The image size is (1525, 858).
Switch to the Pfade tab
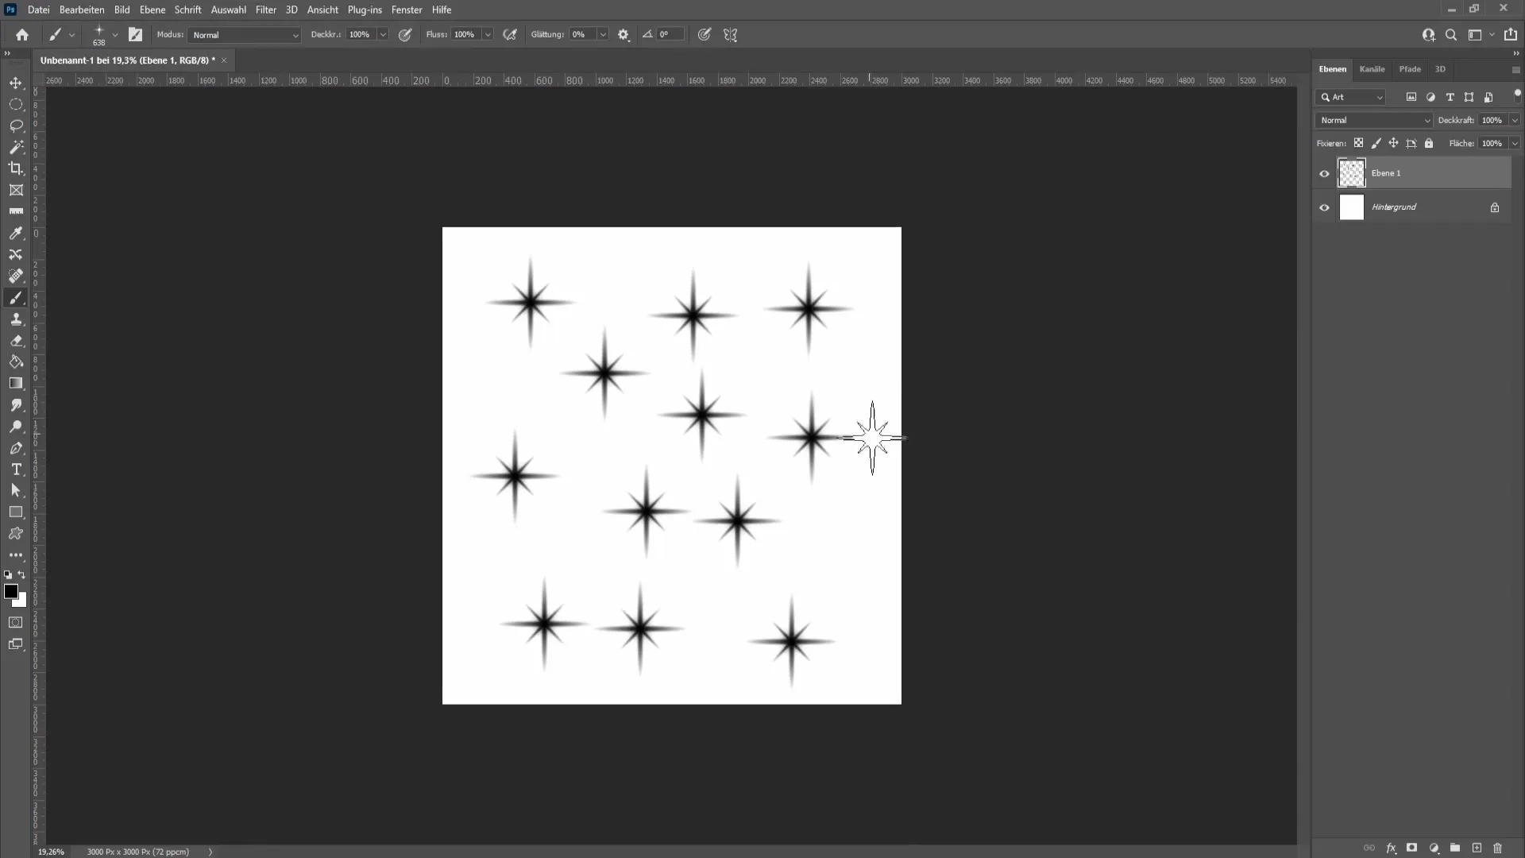pos(1410,68)
